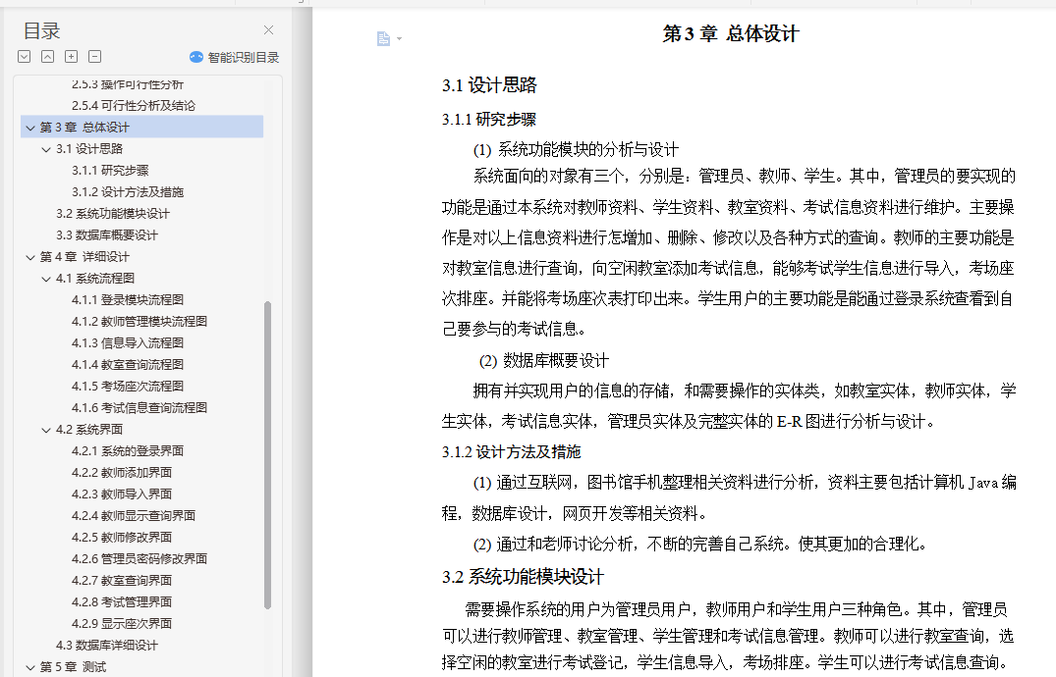The width and height of the screenshot is (1056, 677).
Task: Go to 4.2.7 教室查询界面
Action: (x=122, y=580)
